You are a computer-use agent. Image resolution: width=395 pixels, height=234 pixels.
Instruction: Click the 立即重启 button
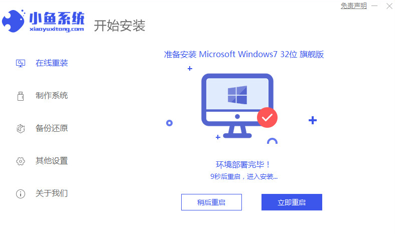click(292, 202)
